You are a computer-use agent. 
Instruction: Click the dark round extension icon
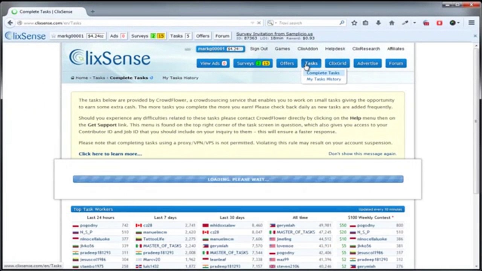453,23
